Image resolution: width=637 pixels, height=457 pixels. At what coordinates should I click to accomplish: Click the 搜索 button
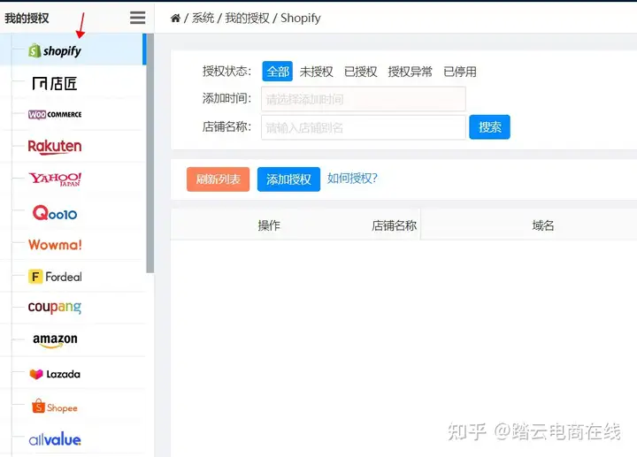[489, 127]
